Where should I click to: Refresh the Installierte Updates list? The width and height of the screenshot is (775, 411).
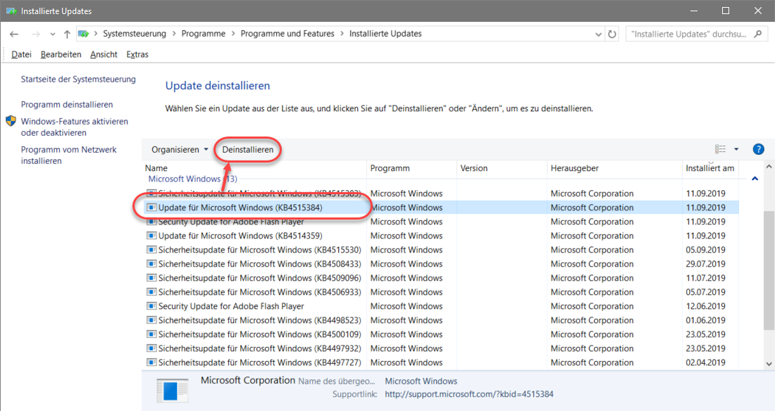point(612,34)
